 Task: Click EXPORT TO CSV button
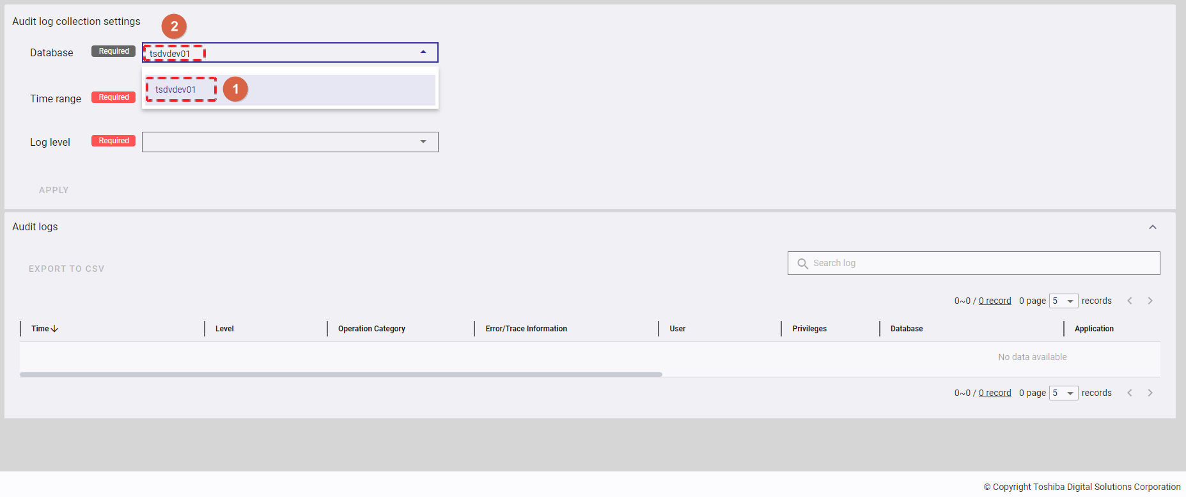click(x=66, y=269)
